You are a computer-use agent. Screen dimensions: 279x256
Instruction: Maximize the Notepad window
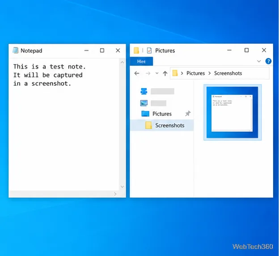click(x=102, y=51)
